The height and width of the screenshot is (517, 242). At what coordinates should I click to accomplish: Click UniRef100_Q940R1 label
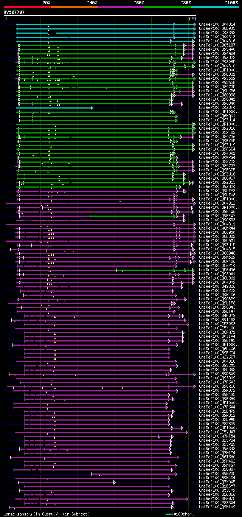pyautogui.click(x=217, y=153)
